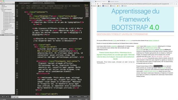Click line number 30 in the editor gutter
Image resolution: width=178 pixels, height=100 pixels.
click(x=17, y=61)
